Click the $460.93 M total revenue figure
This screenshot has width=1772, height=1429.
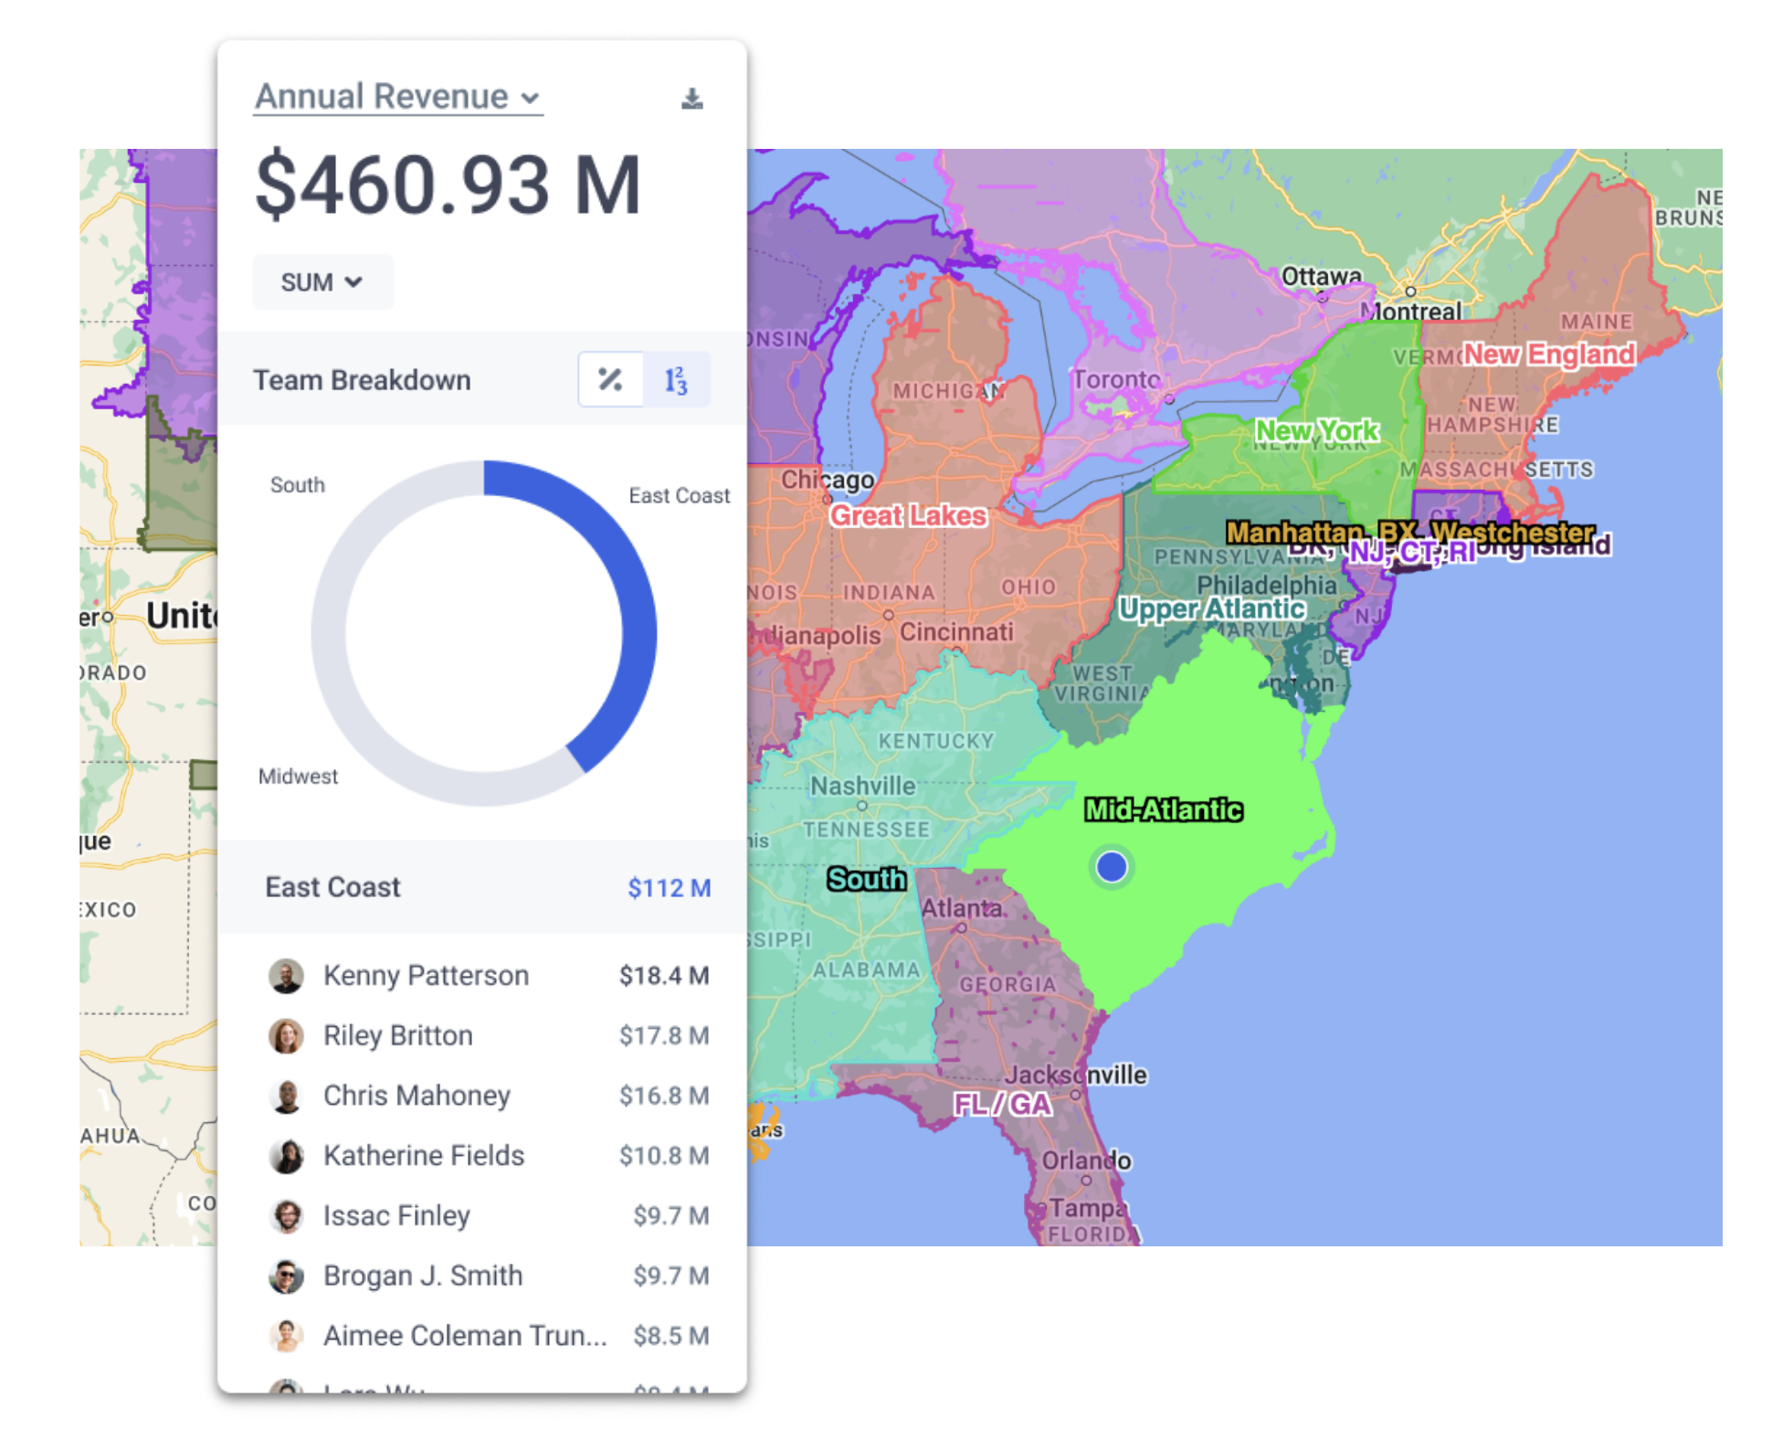coord(448,185)
